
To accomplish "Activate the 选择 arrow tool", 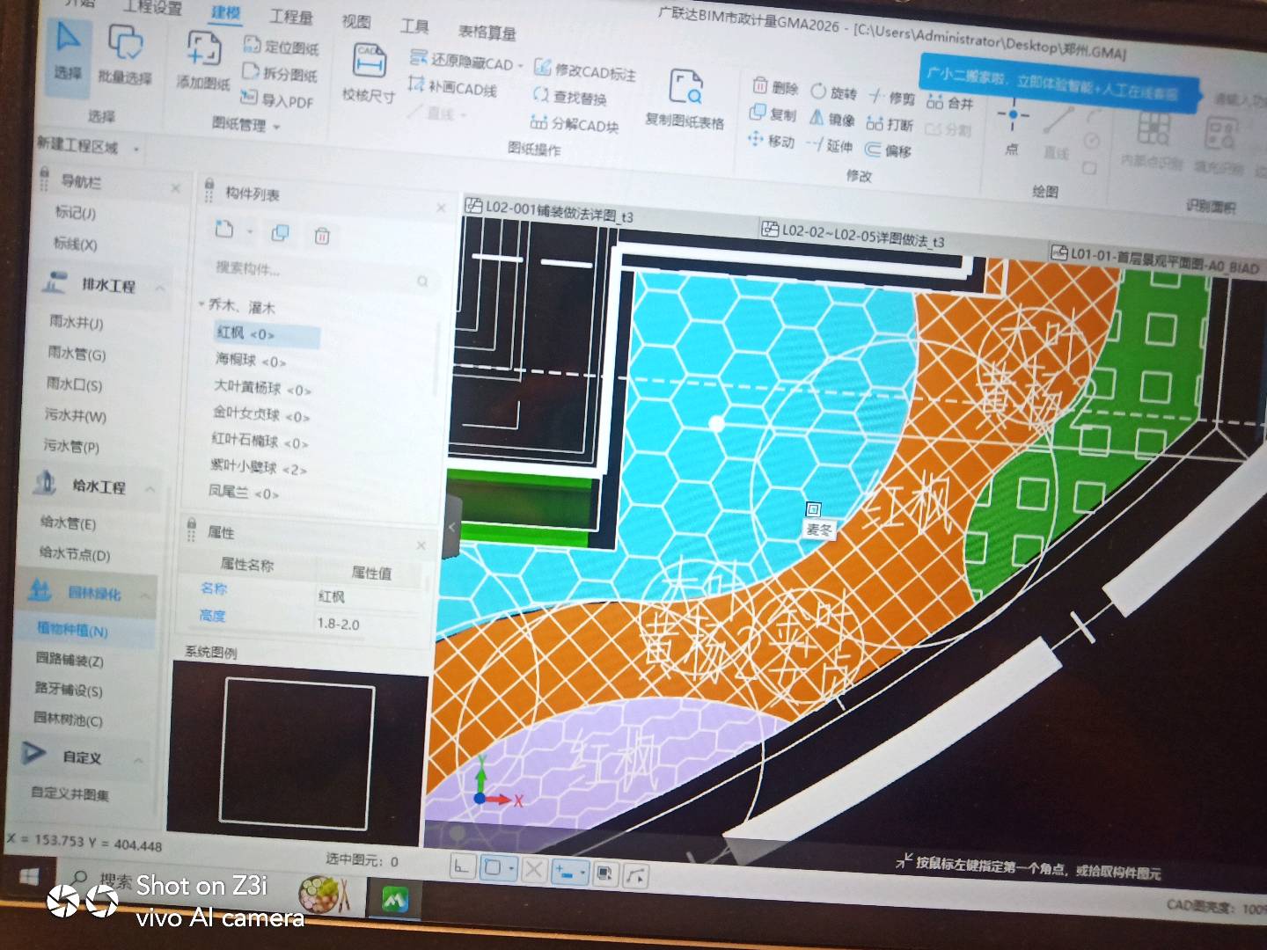I will (69, 50).
